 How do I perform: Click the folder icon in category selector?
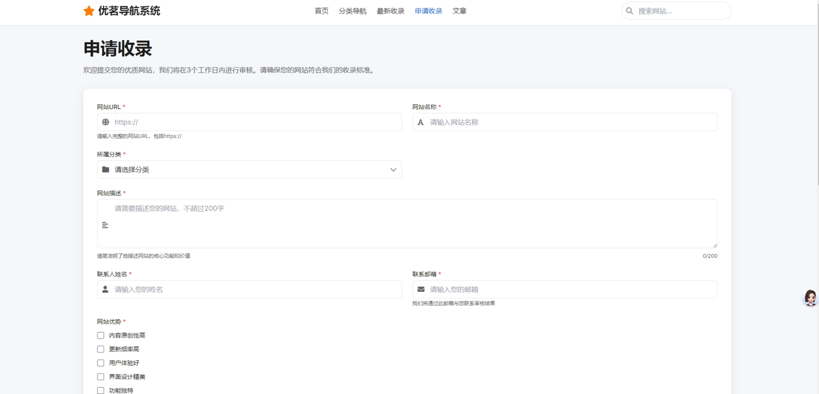pyautogui.click(x=106, y=169)
